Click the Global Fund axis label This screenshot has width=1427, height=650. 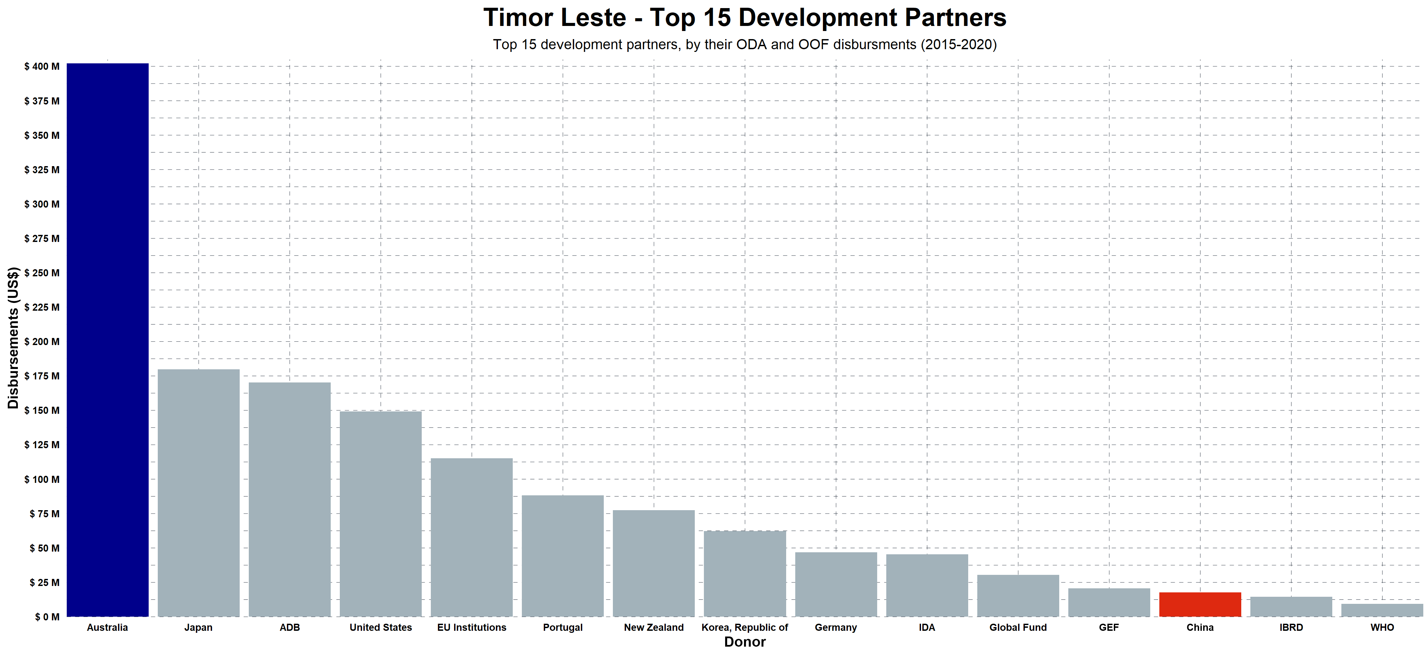point(1018,627)
